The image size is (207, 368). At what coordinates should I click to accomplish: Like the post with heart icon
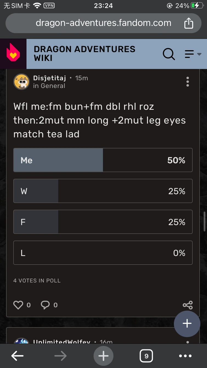point(18,305)
